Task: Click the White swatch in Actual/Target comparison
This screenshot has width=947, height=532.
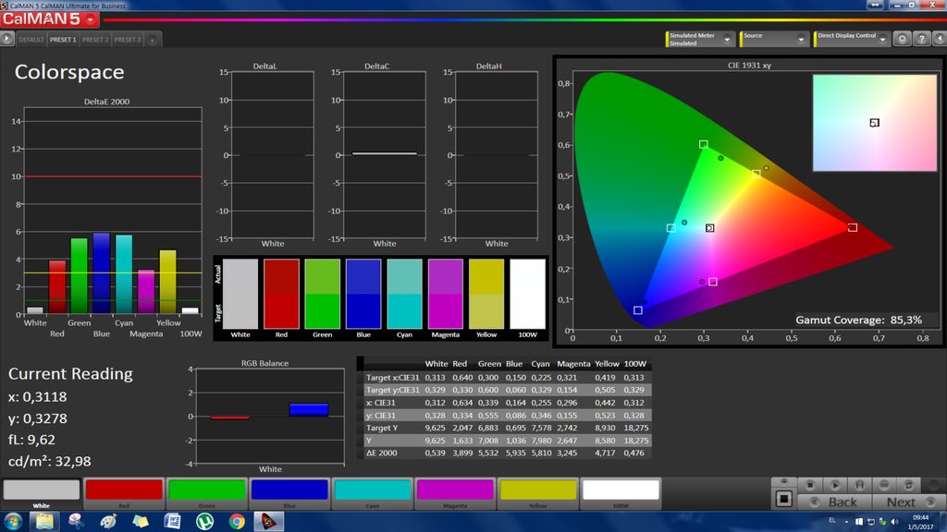Action: (x=240, y=295)
